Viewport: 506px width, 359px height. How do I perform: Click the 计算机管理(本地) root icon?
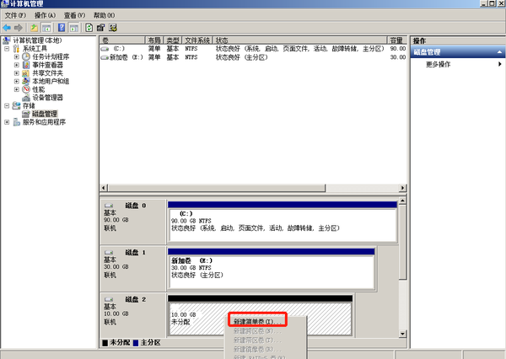[7, 40]
